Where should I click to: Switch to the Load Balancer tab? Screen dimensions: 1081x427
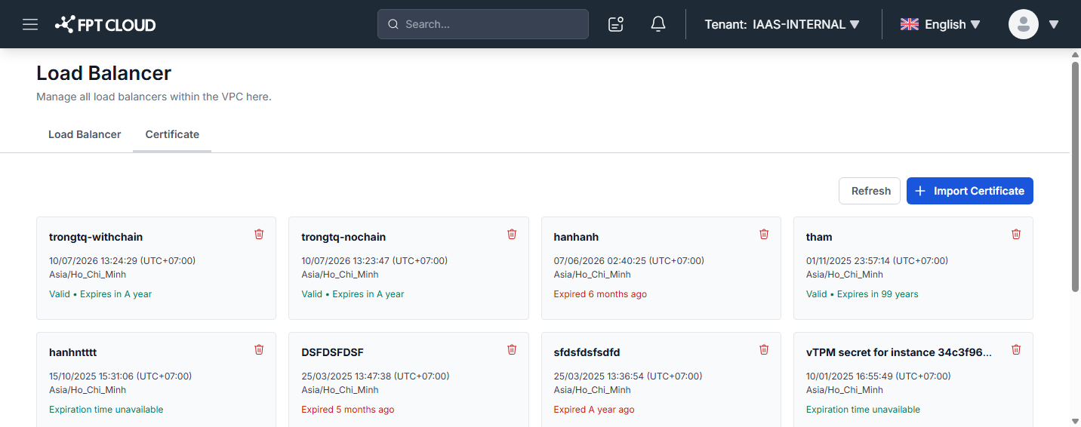85,134
